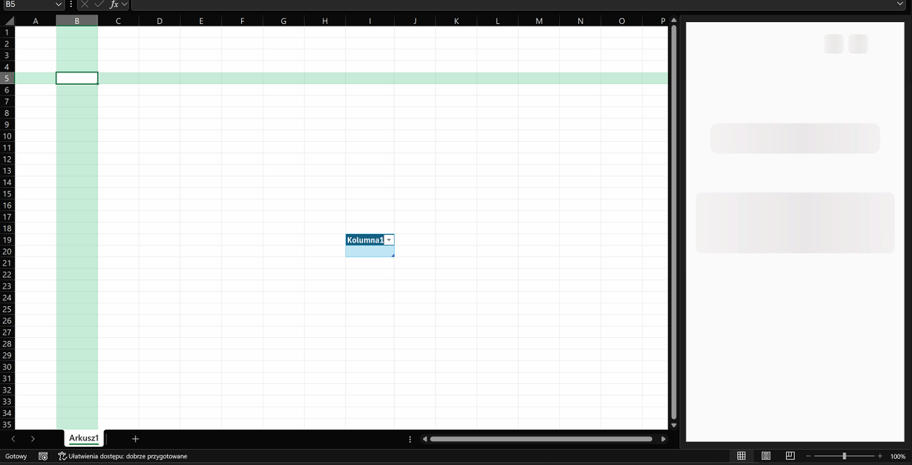Select column D header
Screen dimensions: 912x465
(x=160, y=21)
